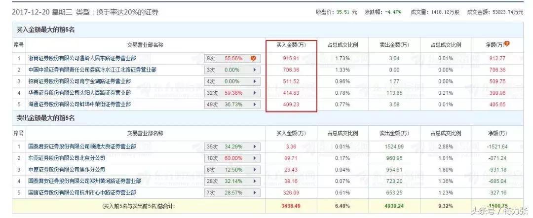Expand the arrow in 东莞证券北京分公司 row
533x218 pixels.
pos(255,159)
